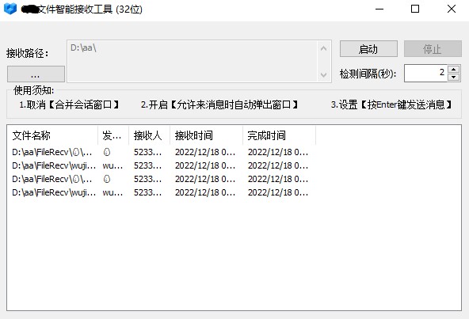Screen dimensions: 469x319
Task: Click the path box scroll down arrow
Action: (x=323, y=74)
